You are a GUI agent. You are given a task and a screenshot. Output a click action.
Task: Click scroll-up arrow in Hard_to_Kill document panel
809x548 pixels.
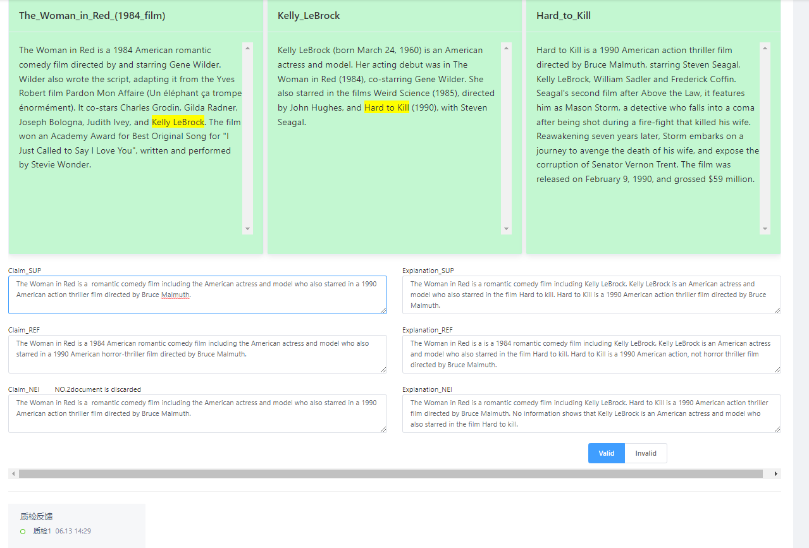765,48
